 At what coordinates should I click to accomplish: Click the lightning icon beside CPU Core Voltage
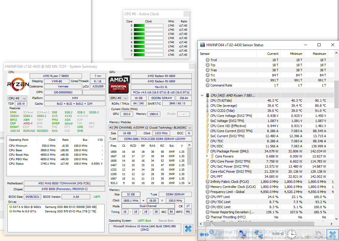[x=208, y=116]
